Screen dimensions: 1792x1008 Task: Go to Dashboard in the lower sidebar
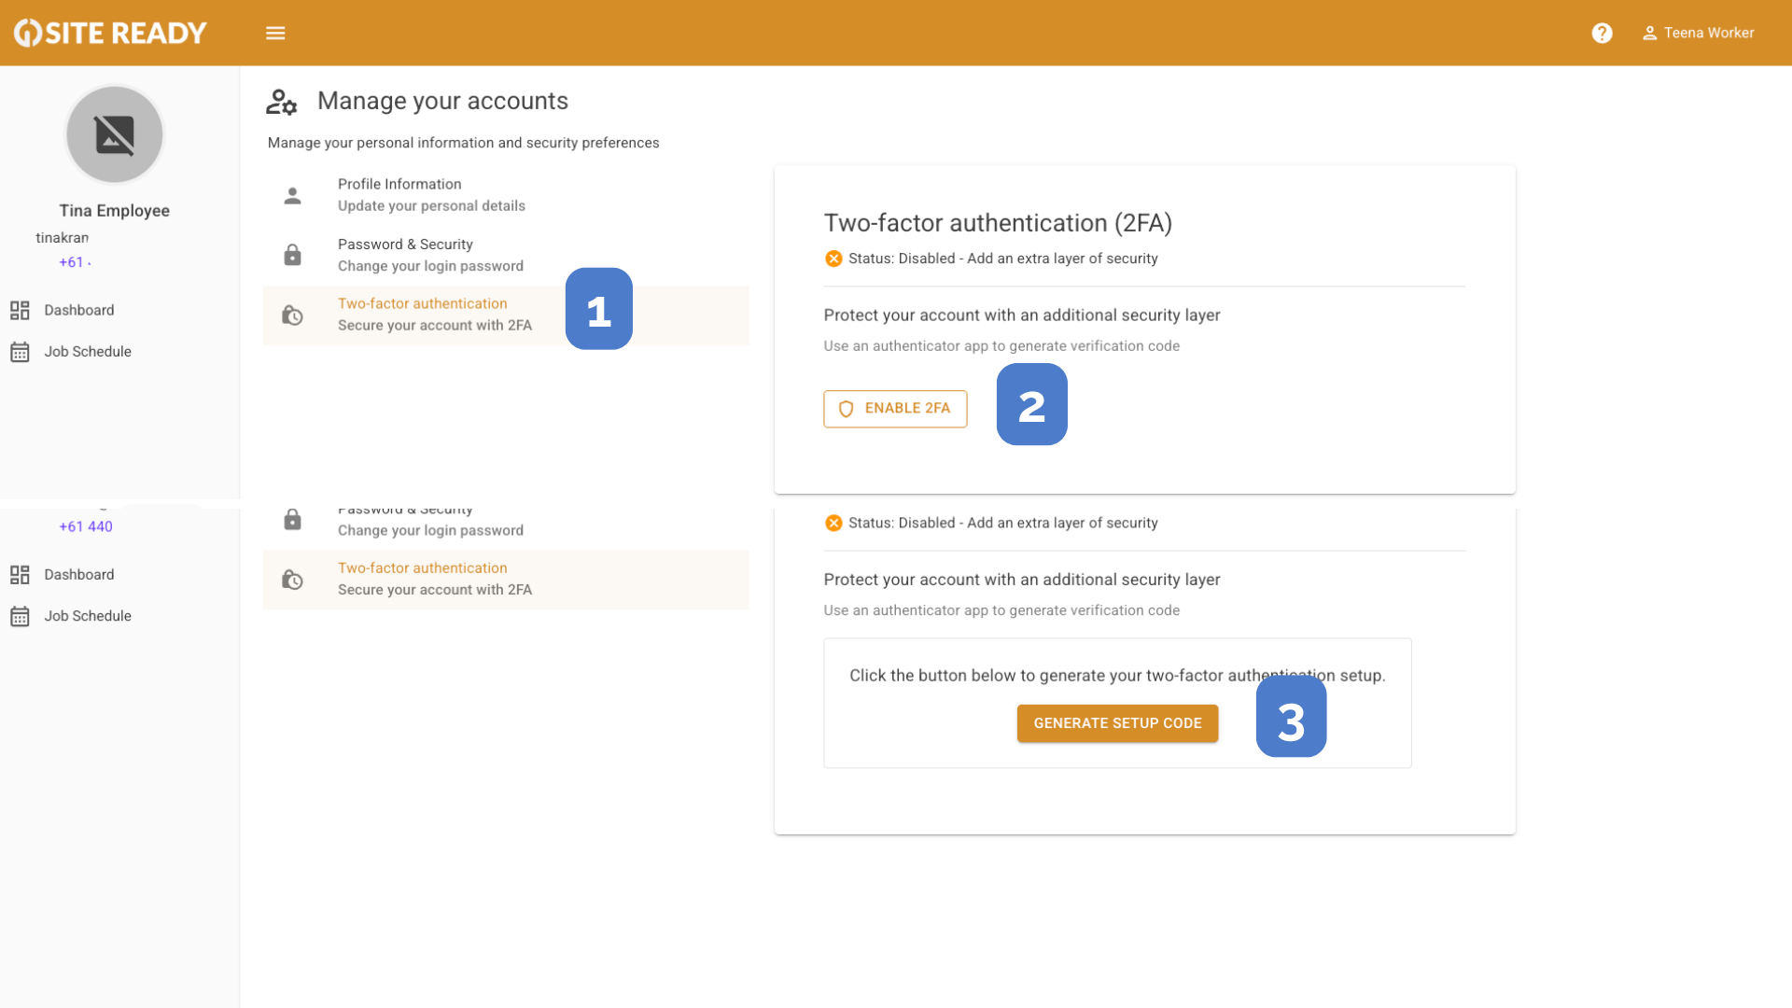[x=78, y=575]
